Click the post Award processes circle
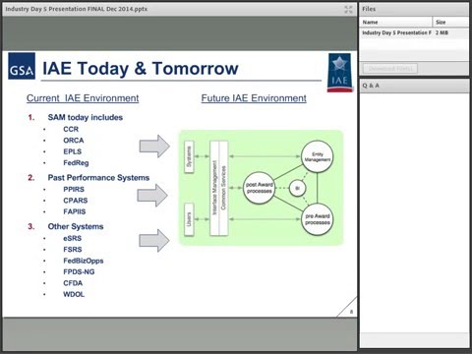Image resolution: width=472 pixels, height=354 pixels. tap(260, 188)
